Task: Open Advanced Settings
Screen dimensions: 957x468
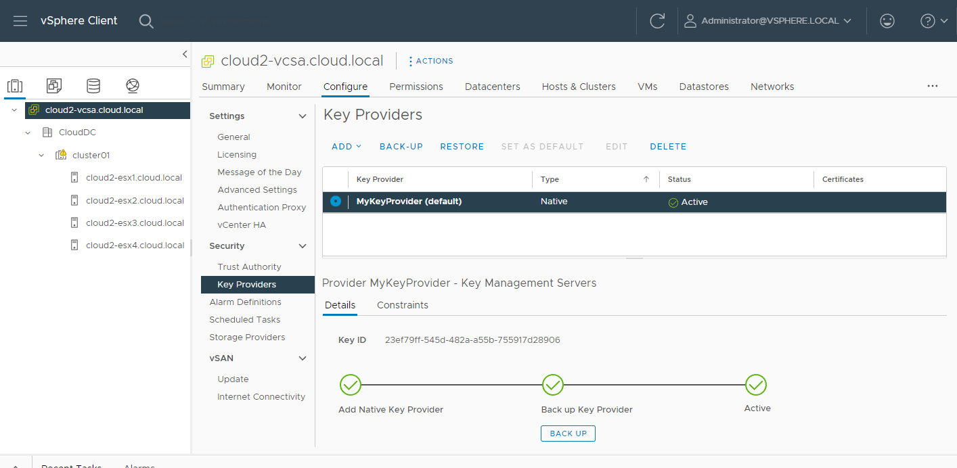Action: tap(257, 190)
